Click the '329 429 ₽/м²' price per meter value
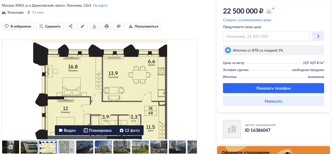The height and width of the screenshot is (154, 332). click(x=313, y=63)
